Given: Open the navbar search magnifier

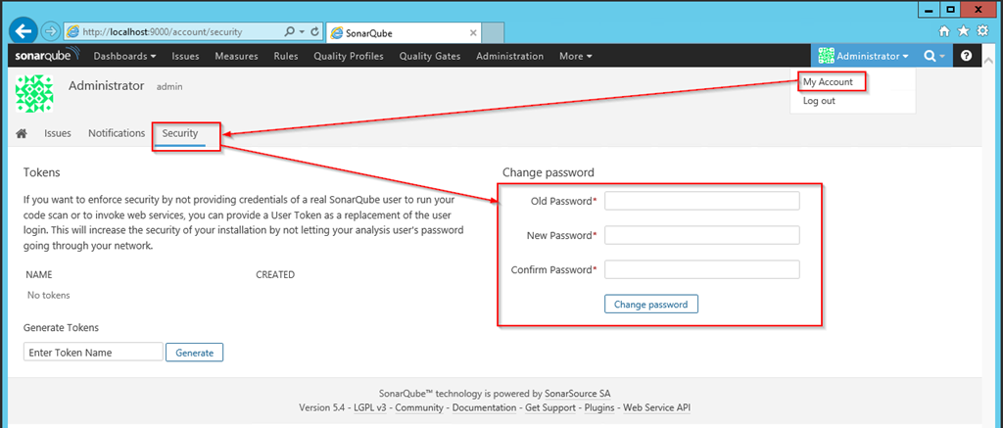Looking at the screenshot, I should tap(933, 56).
